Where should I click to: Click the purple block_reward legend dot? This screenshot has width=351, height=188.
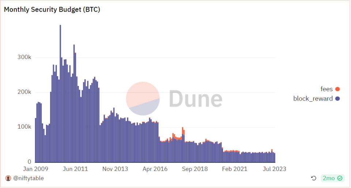[x=337, y=99]
